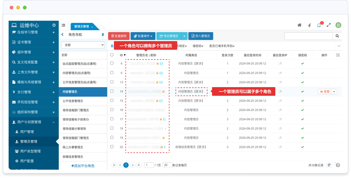The width and height of the screenshot is (351, 178).
Task: Open 用户管理 in sidebar menu
Action: coord(27,132)
